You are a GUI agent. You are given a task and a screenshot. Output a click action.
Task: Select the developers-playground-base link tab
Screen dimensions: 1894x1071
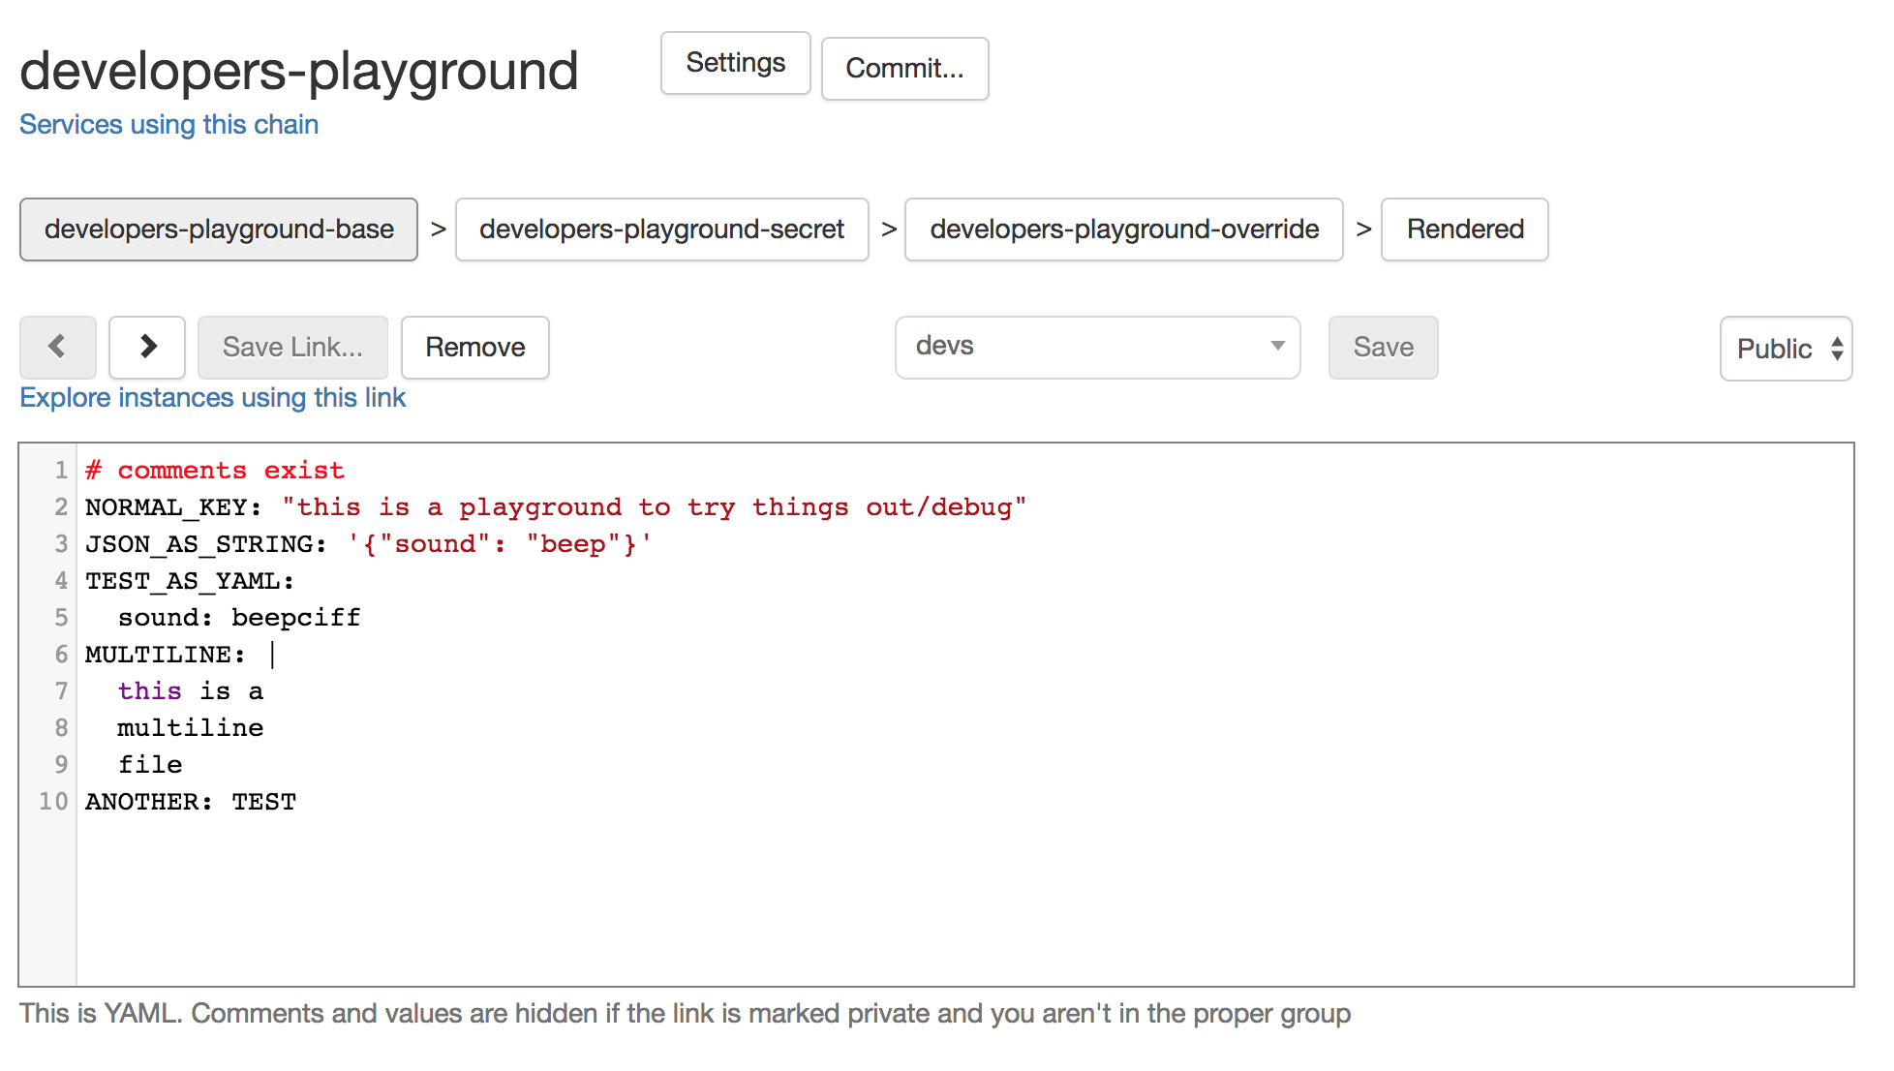[x=219, y=229]
